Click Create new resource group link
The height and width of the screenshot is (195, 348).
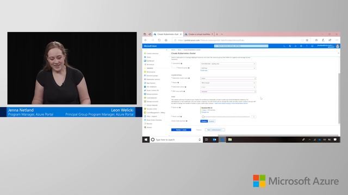204,70
